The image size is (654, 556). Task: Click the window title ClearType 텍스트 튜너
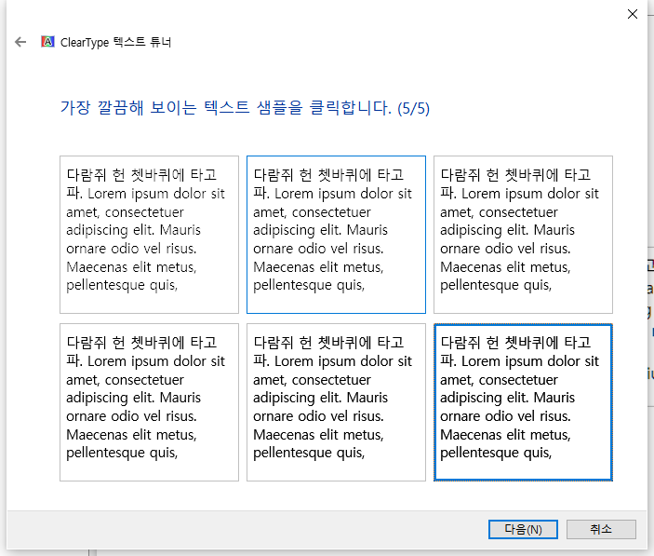(x=115, y=42)
